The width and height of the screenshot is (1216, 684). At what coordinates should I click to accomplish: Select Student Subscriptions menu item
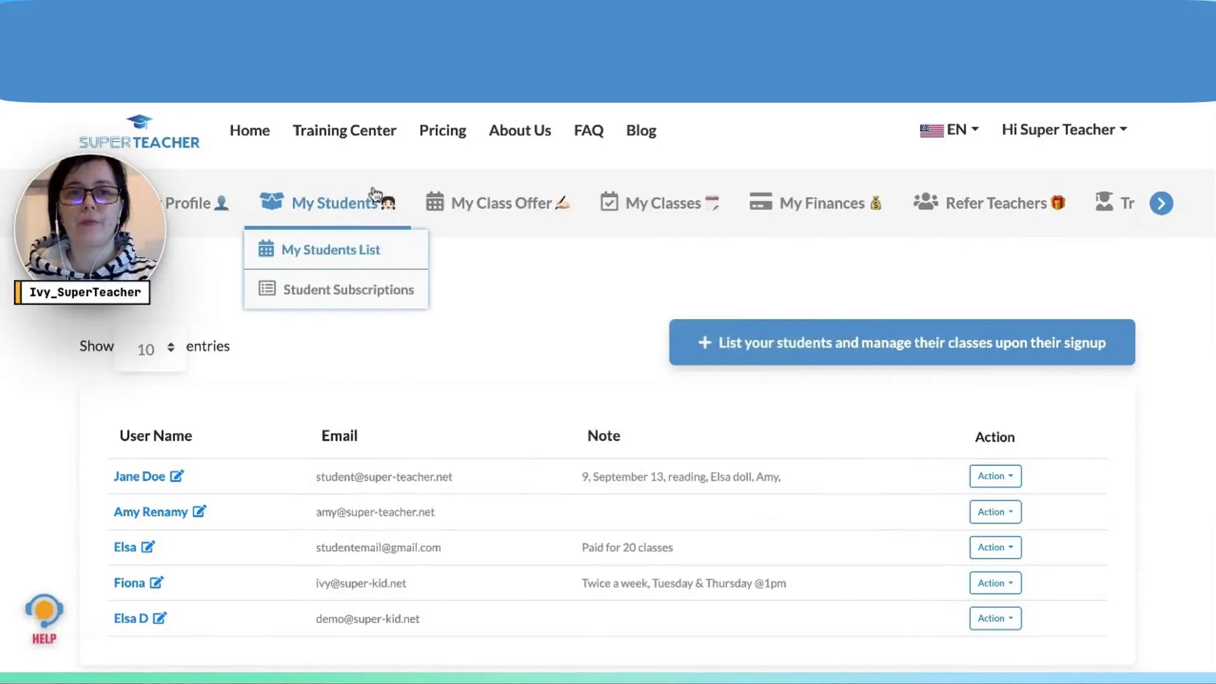(348, 289)
